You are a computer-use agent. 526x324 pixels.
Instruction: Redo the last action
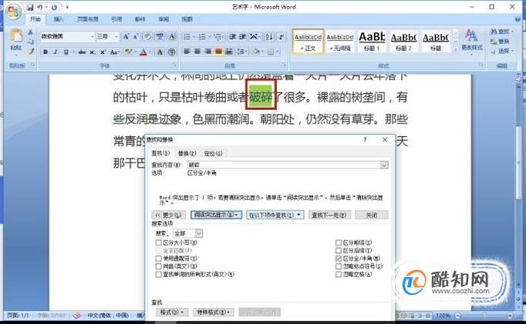tap(54, 7)
